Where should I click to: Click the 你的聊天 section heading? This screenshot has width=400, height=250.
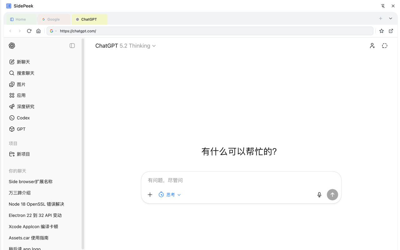pos(17,171)
